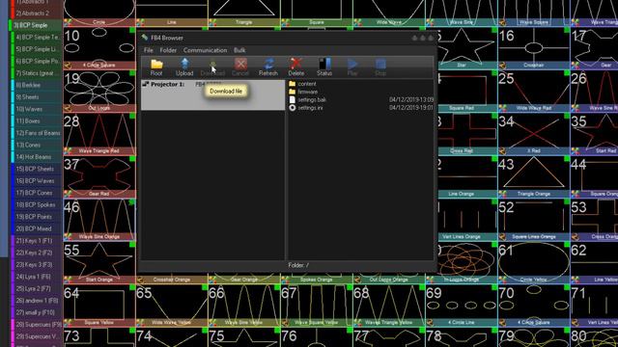Select page 23) Keys 3 (F3)
Image resolution: width=618 pixels, height=347 pixels.
(37, 264)
